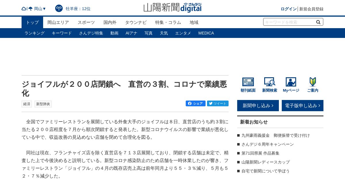Viewport: 345px width, 181px height.
Task: Open the 岡山エリア menu
Action: click(58, 22)
